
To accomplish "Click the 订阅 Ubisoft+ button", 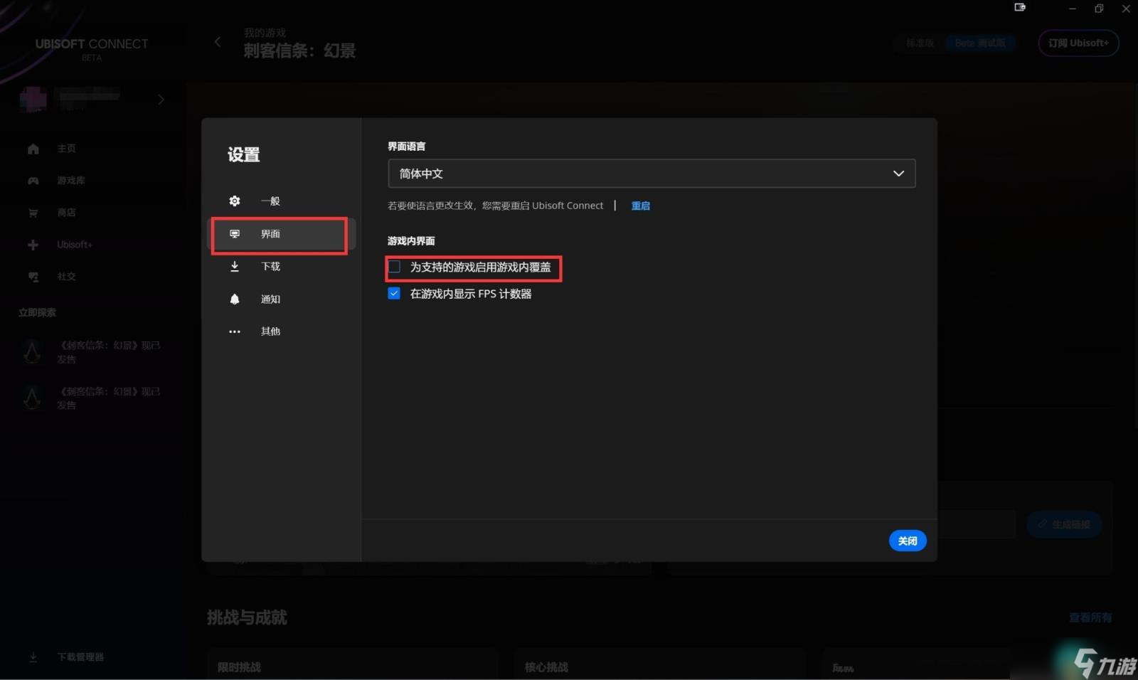I will (x=1079, y=43).
